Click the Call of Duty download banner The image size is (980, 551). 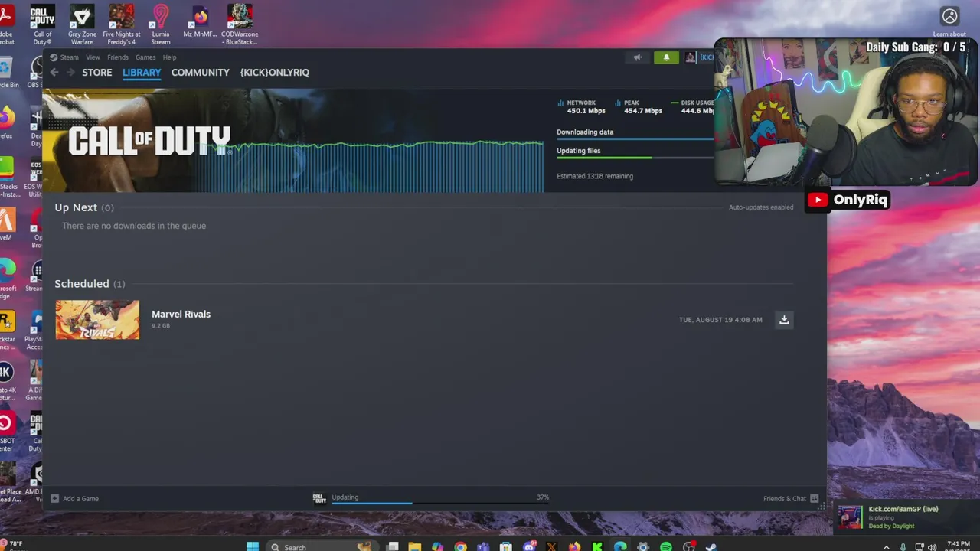[293, 141]
